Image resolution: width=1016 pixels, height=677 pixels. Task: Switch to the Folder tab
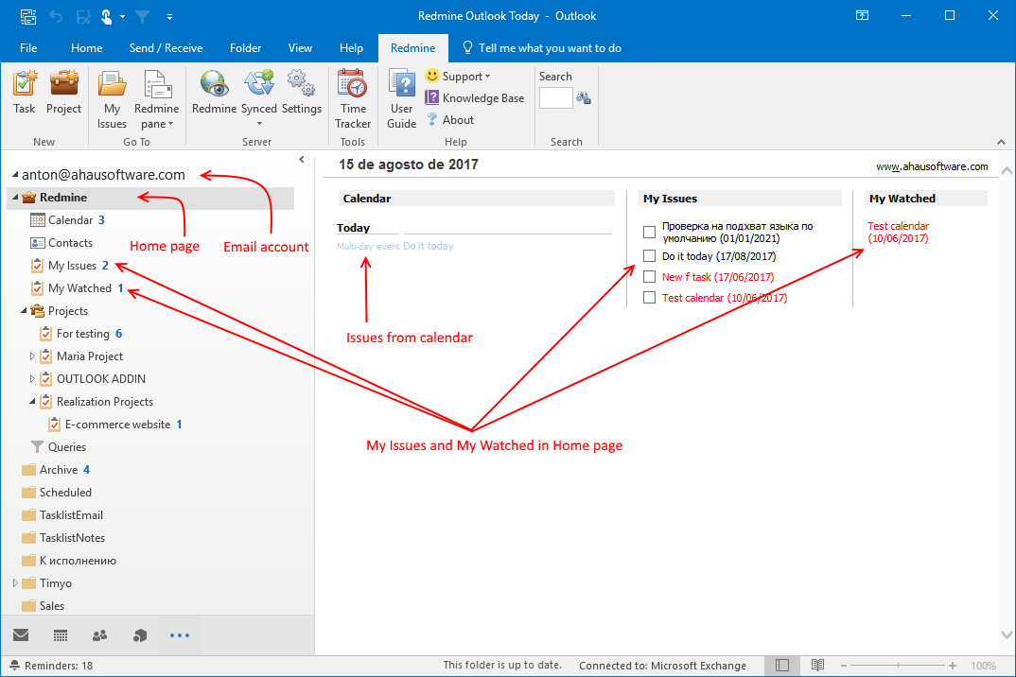point(246,48)
